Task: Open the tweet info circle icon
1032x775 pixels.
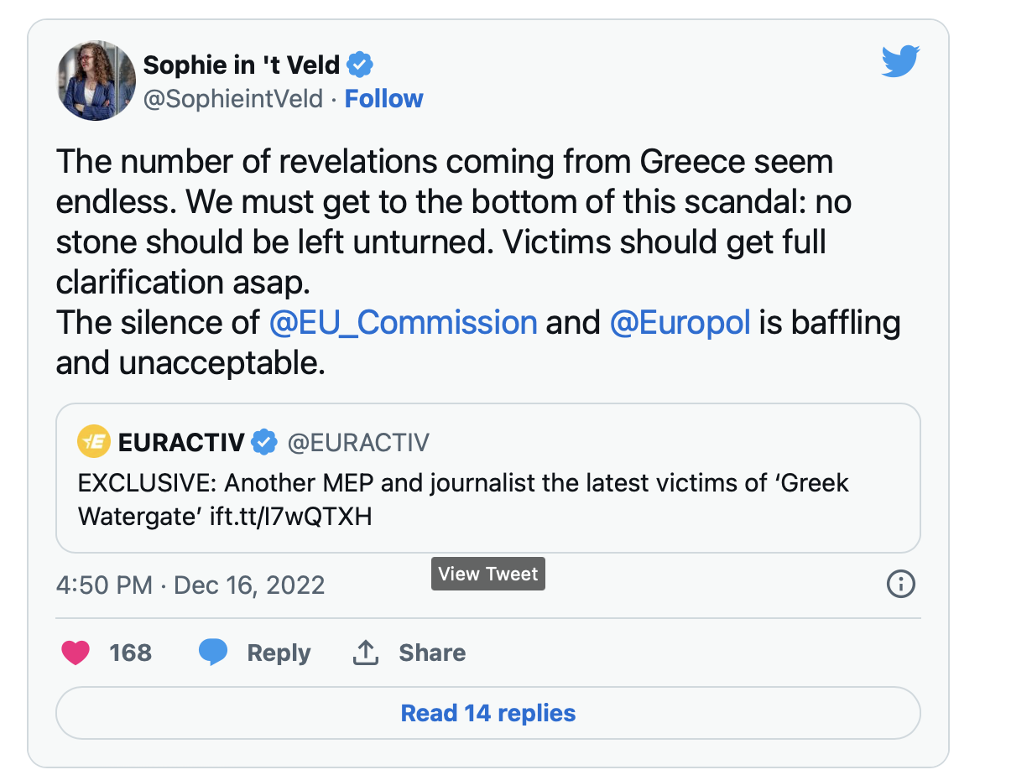Action: coord(900,584)
